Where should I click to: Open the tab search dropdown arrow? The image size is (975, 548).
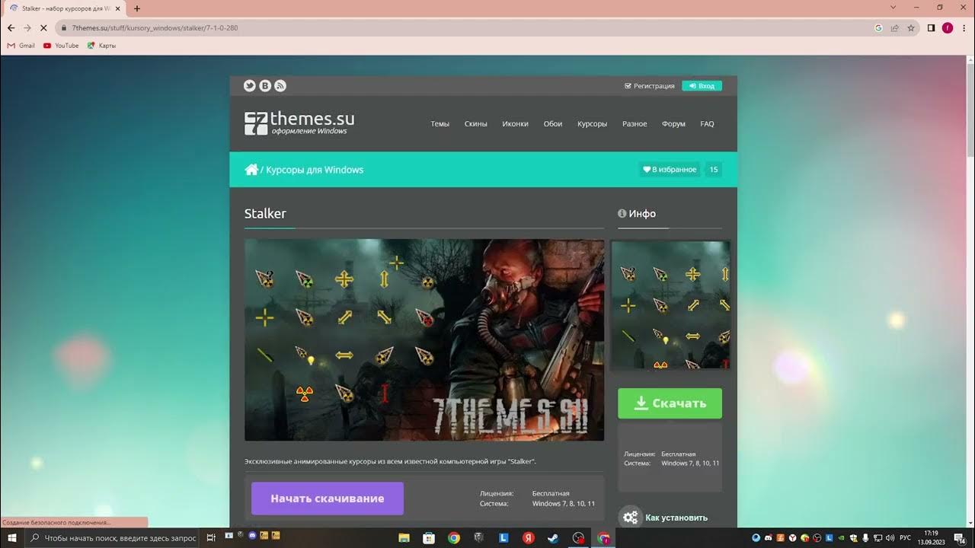click(x=893, y=8)
